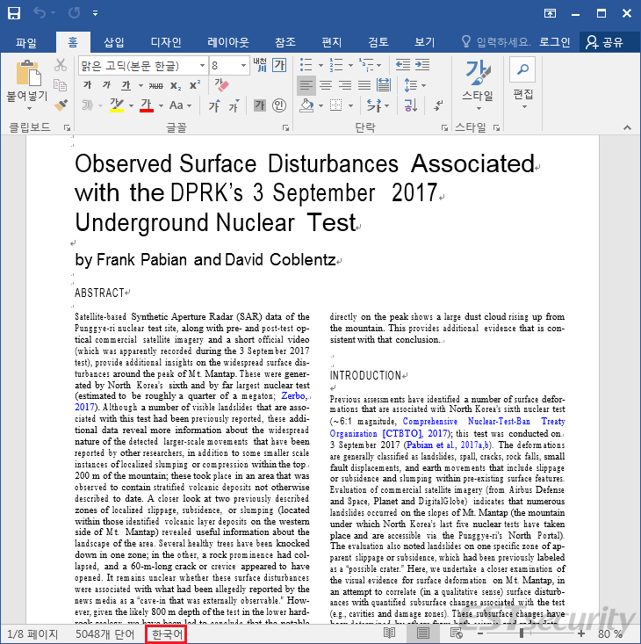The height and width of the screenshot is (644, 641).
Task: Collapse the ribbon with the chevron
Action: coord(627,127)
